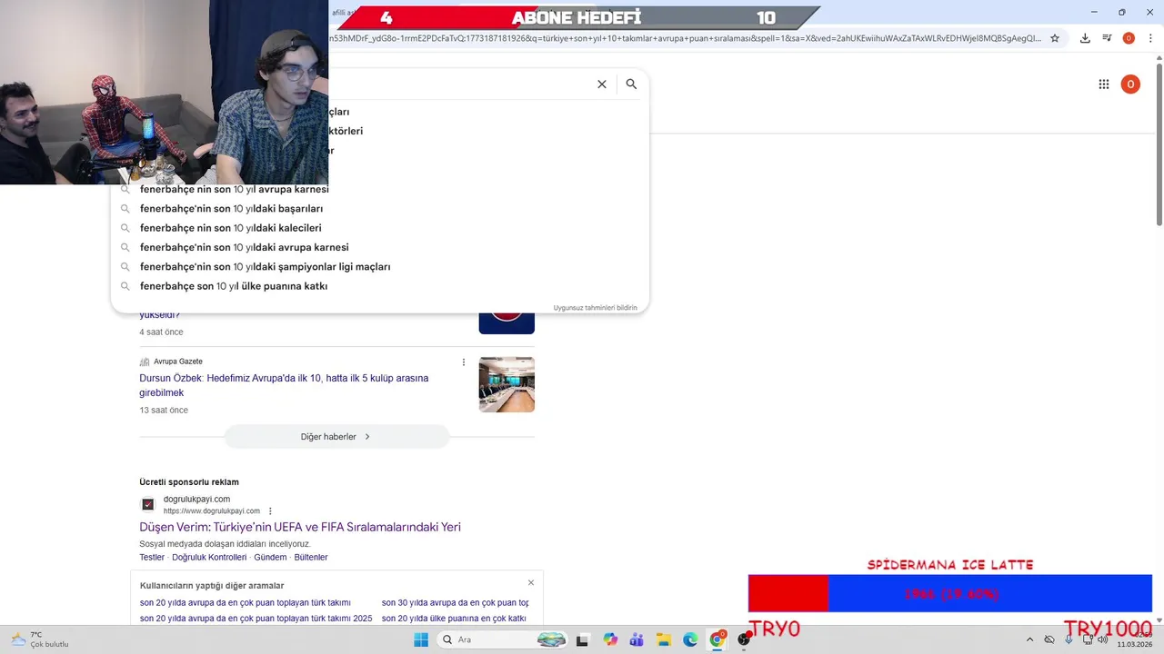Open three-dot menu beside dogrulukpayi.com URL
The height and width of the screenshot is (654, 1164).
click(270, 510)
